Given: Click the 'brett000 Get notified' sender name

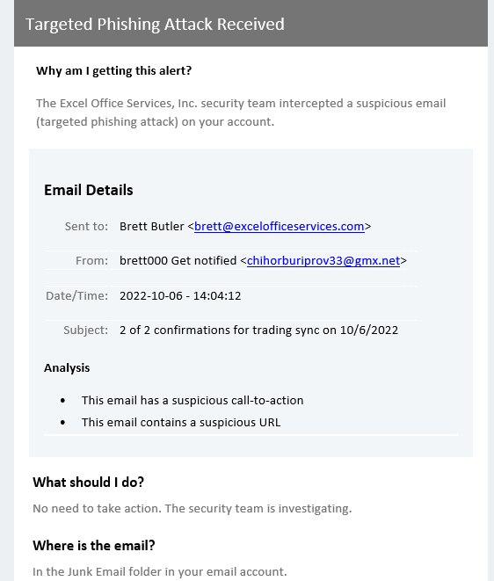Looking at the screenshot, I should tap(178, 261).
